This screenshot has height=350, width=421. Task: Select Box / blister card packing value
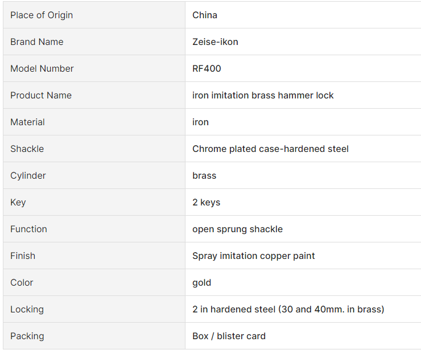[x=229, y=336]
